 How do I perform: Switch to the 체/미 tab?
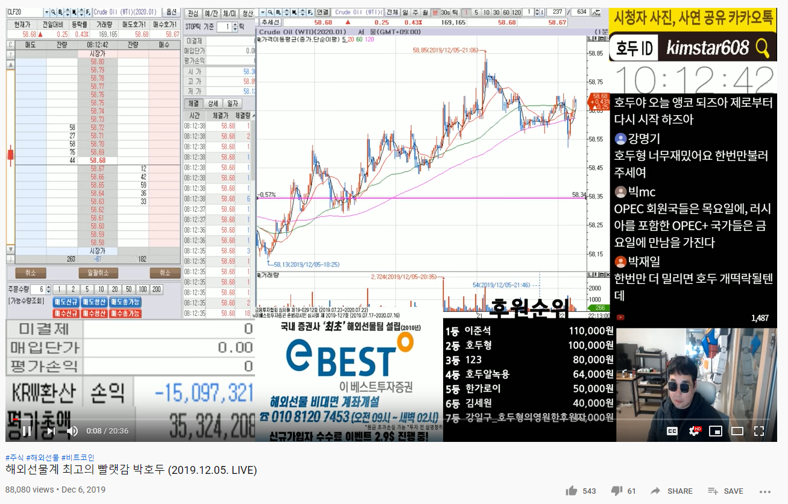coord(229,14)
